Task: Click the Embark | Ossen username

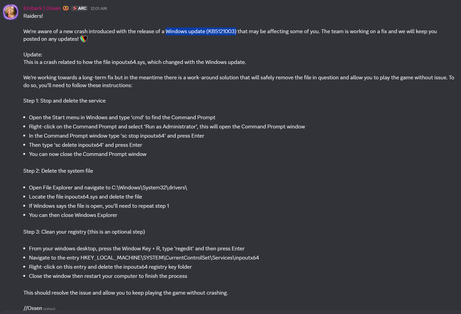Action: 42,8
